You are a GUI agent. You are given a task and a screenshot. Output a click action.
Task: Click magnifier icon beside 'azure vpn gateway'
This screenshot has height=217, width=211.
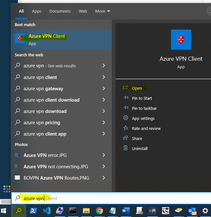pyautogui.click(x=17, y=88)
